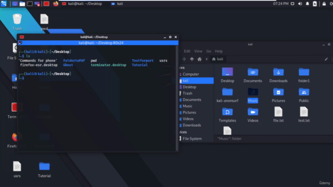Click the 'Ghost' text in terminal output
Screen dimensions: 333x187
point(68,65)
